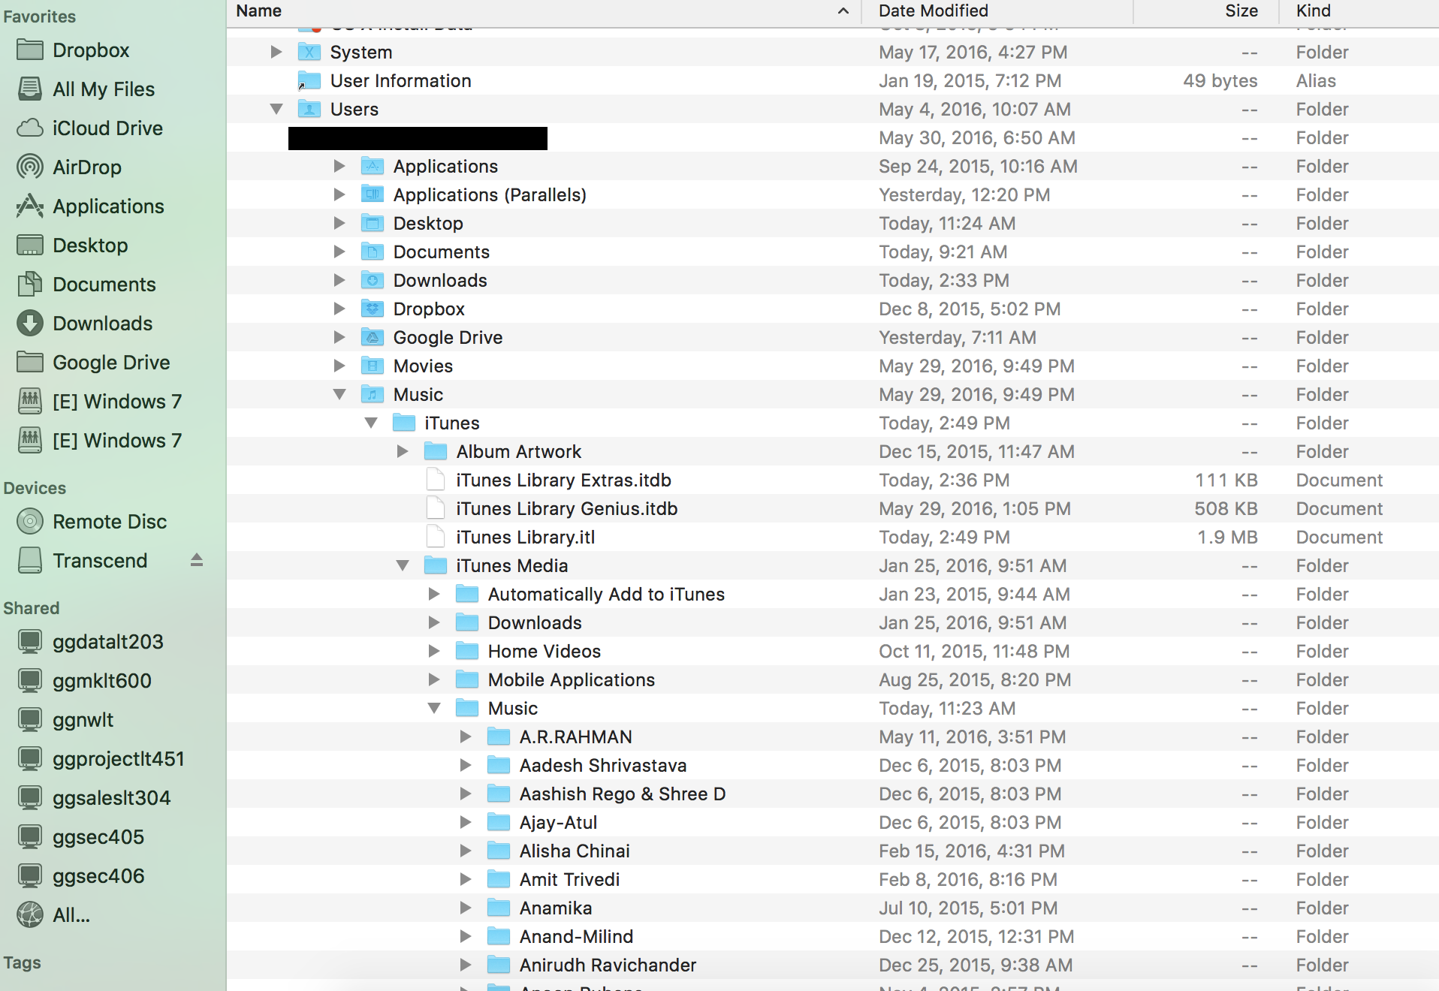Screen dimensions: 1439x991
Task: Select the Aashish Rego & Shree D folder
Action: pyautogui.click(x=623, y=794)
